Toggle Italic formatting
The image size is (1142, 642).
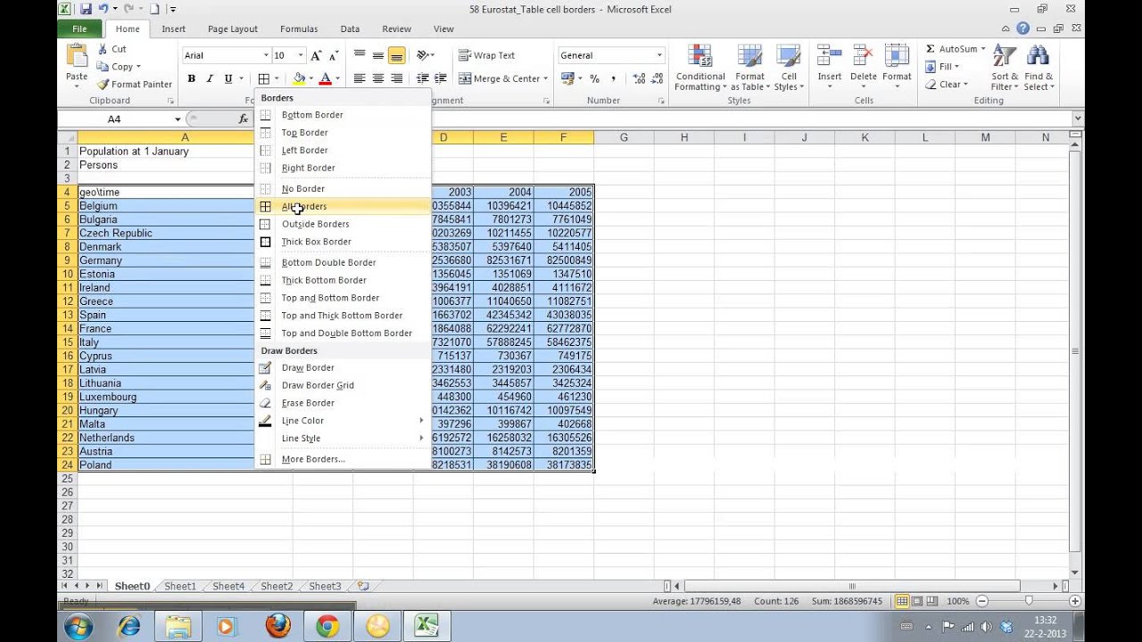click(210, 78)
